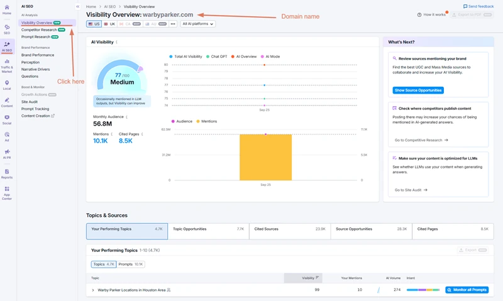Open Questions in sidebar
Screen dimensions: 503x301
(30, 77)
